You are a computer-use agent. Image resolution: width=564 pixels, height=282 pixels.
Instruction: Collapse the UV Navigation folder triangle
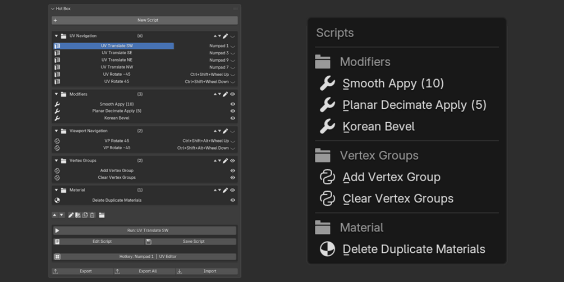click(x=56, y=36)
